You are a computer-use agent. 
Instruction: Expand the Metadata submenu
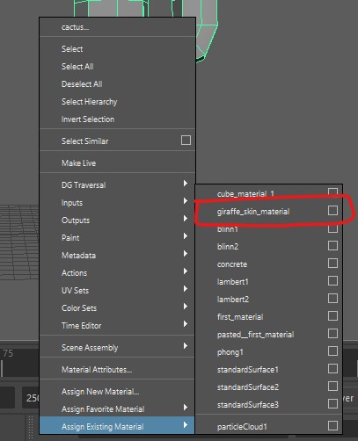point(117,255)
